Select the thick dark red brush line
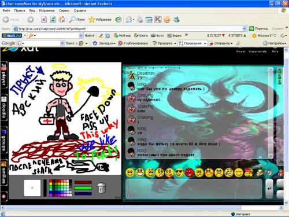 [83, 182]
